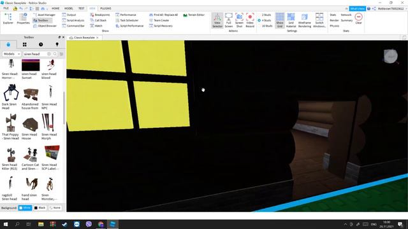
Task: Open the Terrain Editor
Action: [194, 15]
